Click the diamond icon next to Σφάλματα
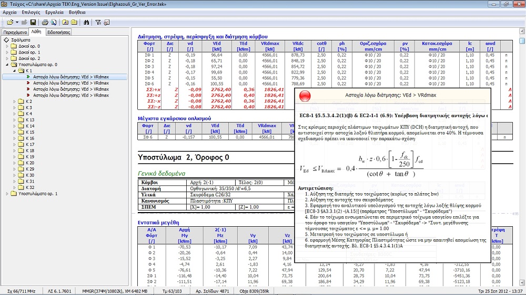 (x=6, y=40)
